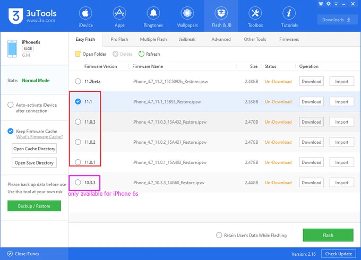
Task: Open the Apps section
Action: click(119, 17)
